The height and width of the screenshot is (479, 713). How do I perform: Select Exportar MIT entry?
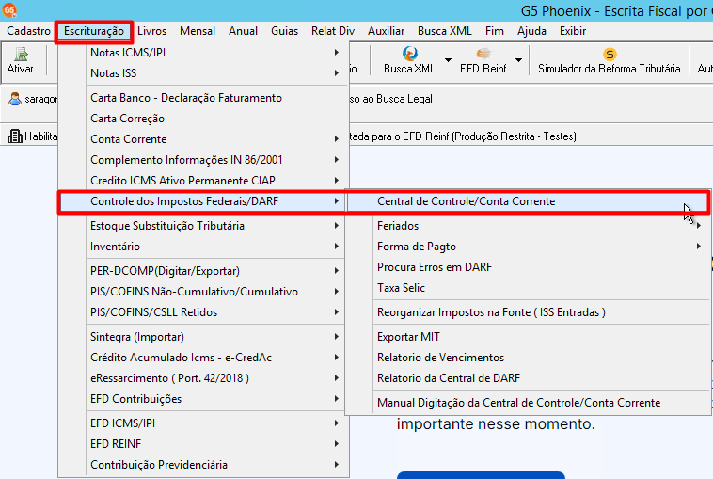coord(528,337)
